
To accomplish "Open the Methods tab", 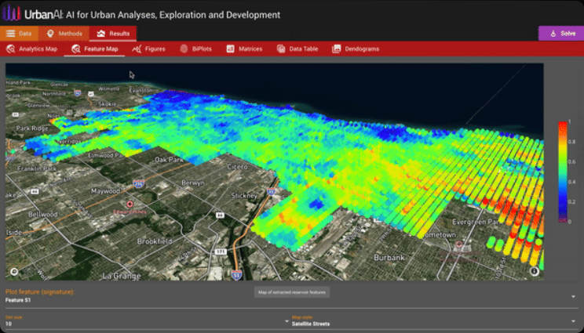I will coord(64,34).
